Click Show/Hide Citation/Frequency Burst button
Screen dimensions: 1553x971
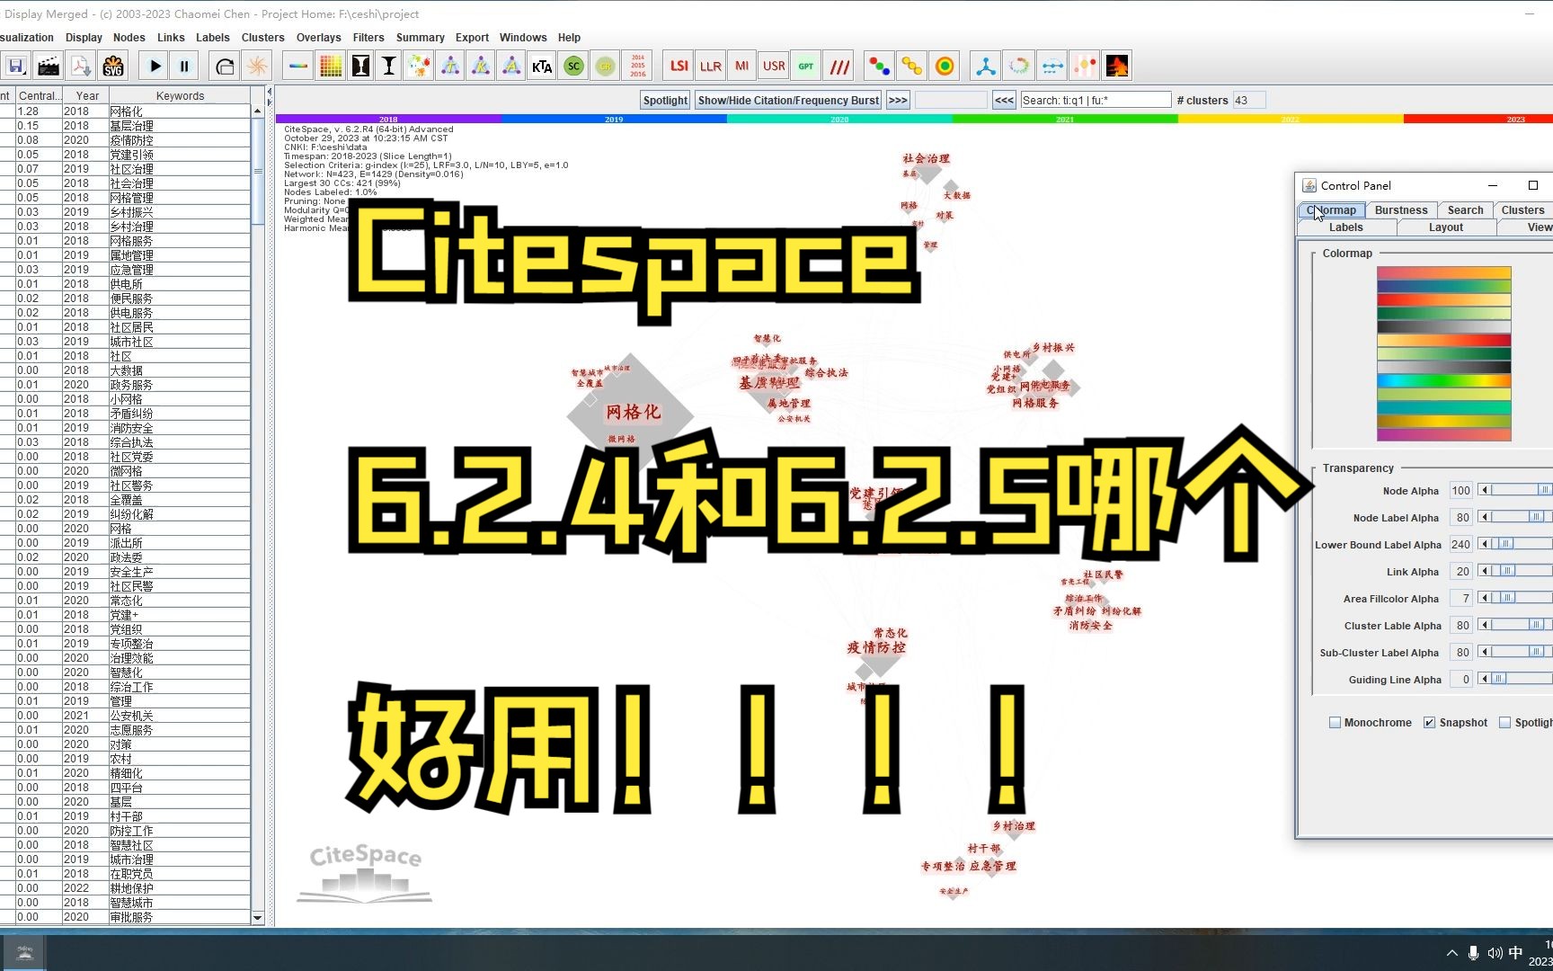[788, 101]
